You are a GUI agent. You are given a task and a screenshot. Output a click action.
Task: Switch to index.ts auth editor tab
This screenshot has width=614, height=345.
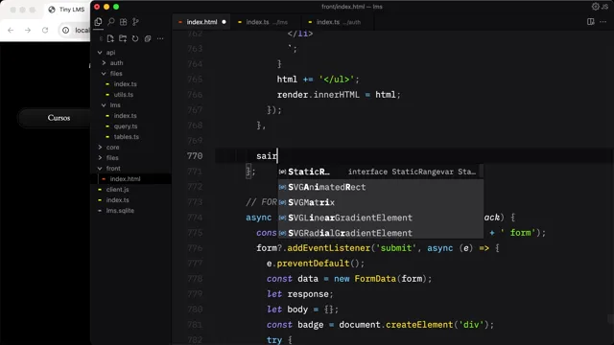click(x=339, y=22)
